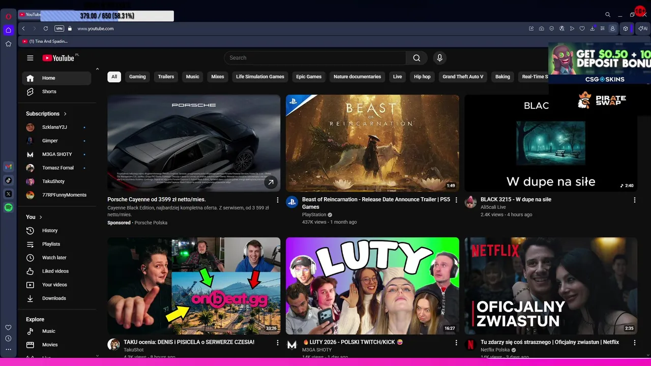Image resolution: width=651 pixels, height=366 pixels.
Task: Open Opera sidebar home icon
Action: click(x=8, y=30)
